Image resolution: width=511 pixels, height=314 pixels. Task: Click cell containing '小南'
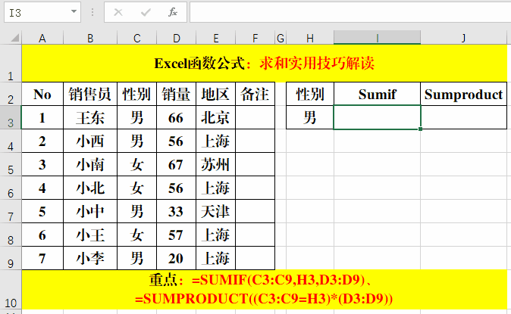click(x=90, y=164)
